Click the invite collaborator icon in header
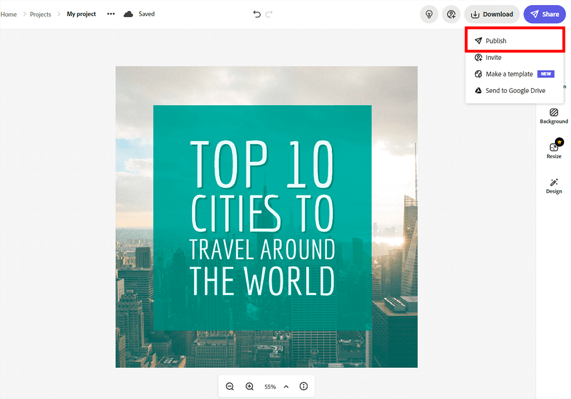This screenshot has height=399, width=571. tap(451, 14)
